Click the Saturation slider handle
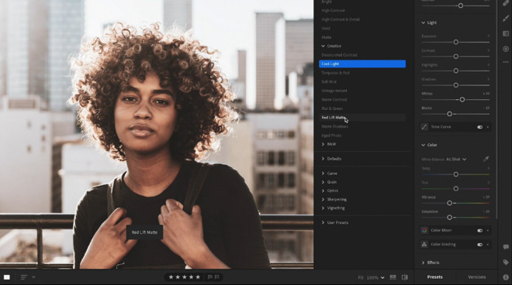 (449, 218)
